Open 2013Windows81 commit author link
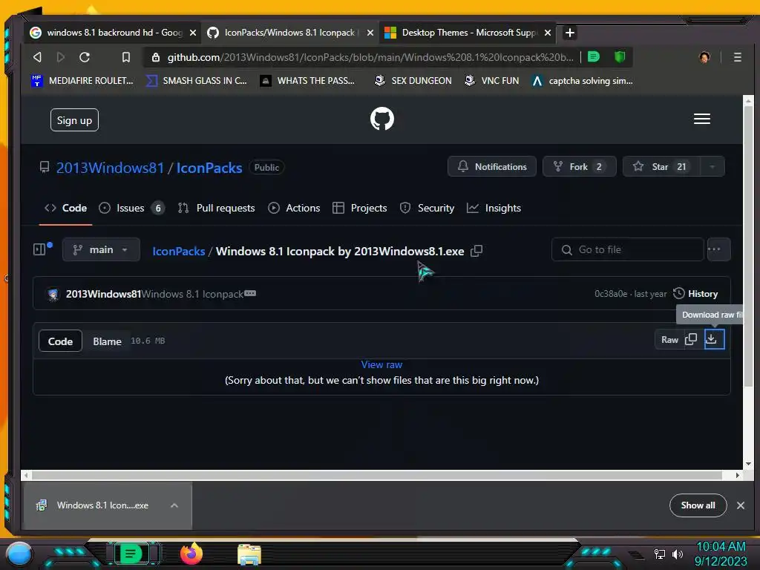Viewport: 760px width, 570px height. point(103,294)
